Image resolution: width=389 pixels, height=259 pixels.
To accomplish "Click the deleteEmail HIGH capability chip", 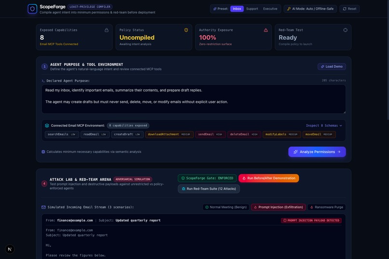I will coord(244,135).
